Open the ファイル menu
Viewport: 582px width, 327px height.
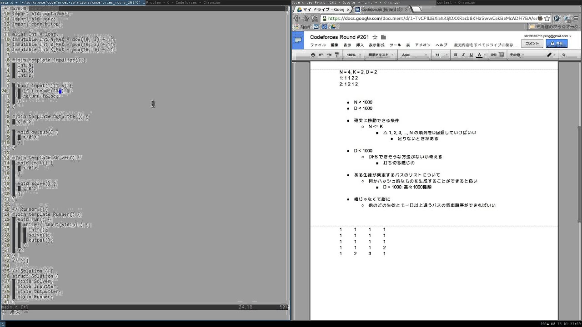click(x=318, y=45)
